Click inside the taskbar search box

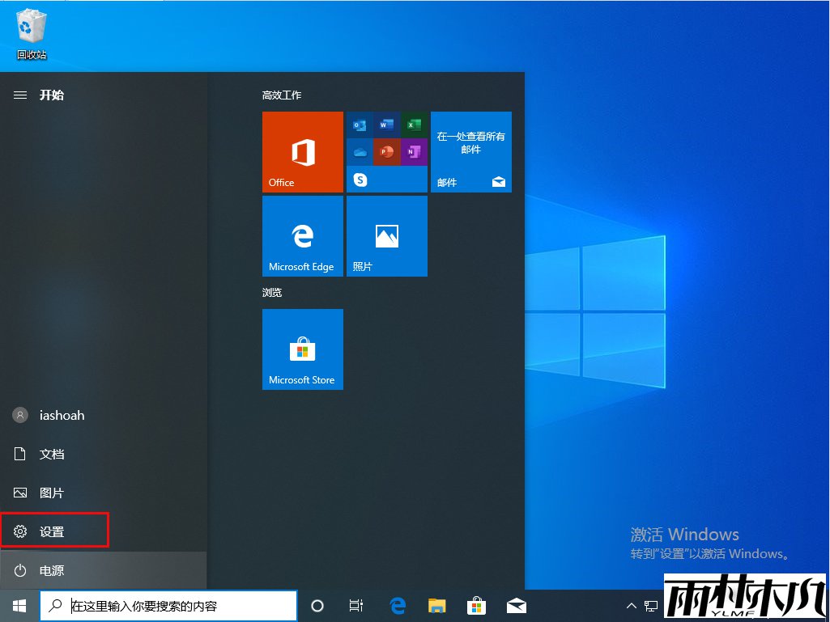point(168,605)
